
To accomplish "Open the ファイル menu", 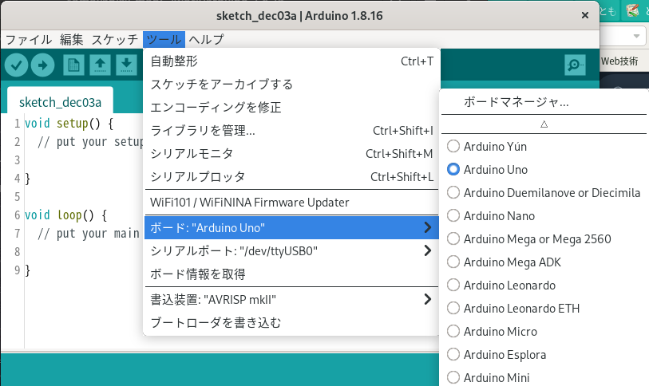I will pos(29,39).
